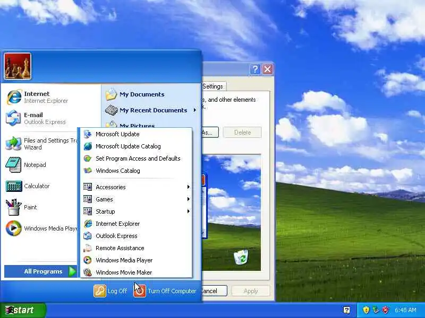Click the desktop preview thumbnail in dialog

(x=232, y=213)
